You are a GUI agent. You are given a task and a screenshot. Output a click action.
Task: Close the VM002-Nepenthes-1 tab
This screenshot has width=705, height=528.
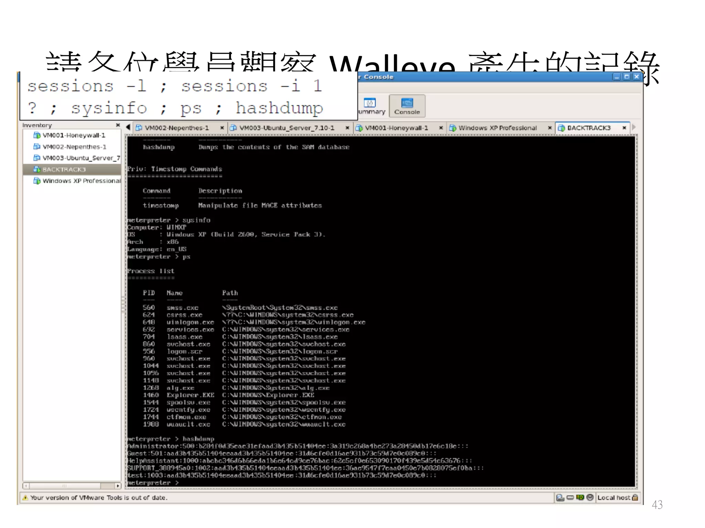coord(222,128)
